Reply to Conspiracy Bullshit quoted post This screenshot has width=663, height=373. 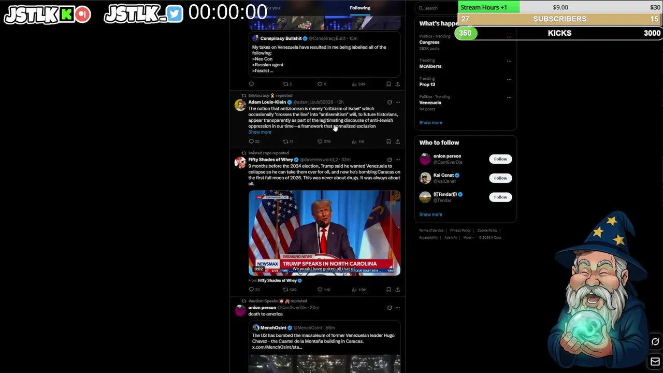(251, 84)
